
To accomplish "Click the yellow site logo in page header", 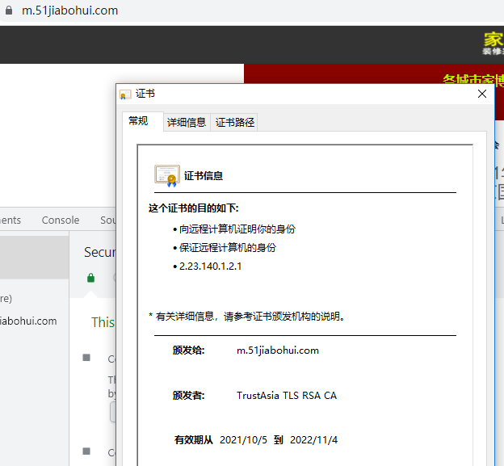I will click(493, 41).
